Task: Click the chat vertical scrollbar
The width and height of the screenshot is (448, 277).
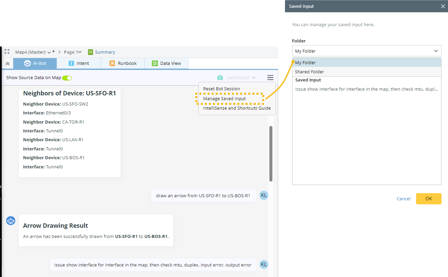Action: [x=271, y=154]
